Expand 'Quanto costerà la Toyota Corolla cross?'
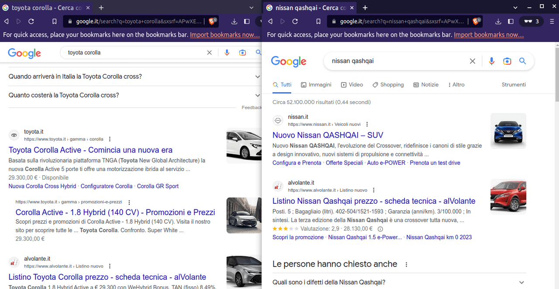 coord(135,95)
